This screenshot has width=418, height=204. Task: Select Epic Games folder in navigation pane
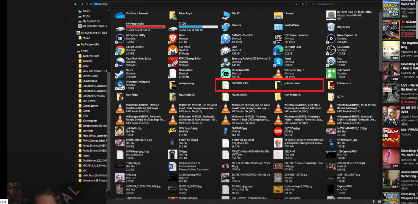(x=87, y=101)
